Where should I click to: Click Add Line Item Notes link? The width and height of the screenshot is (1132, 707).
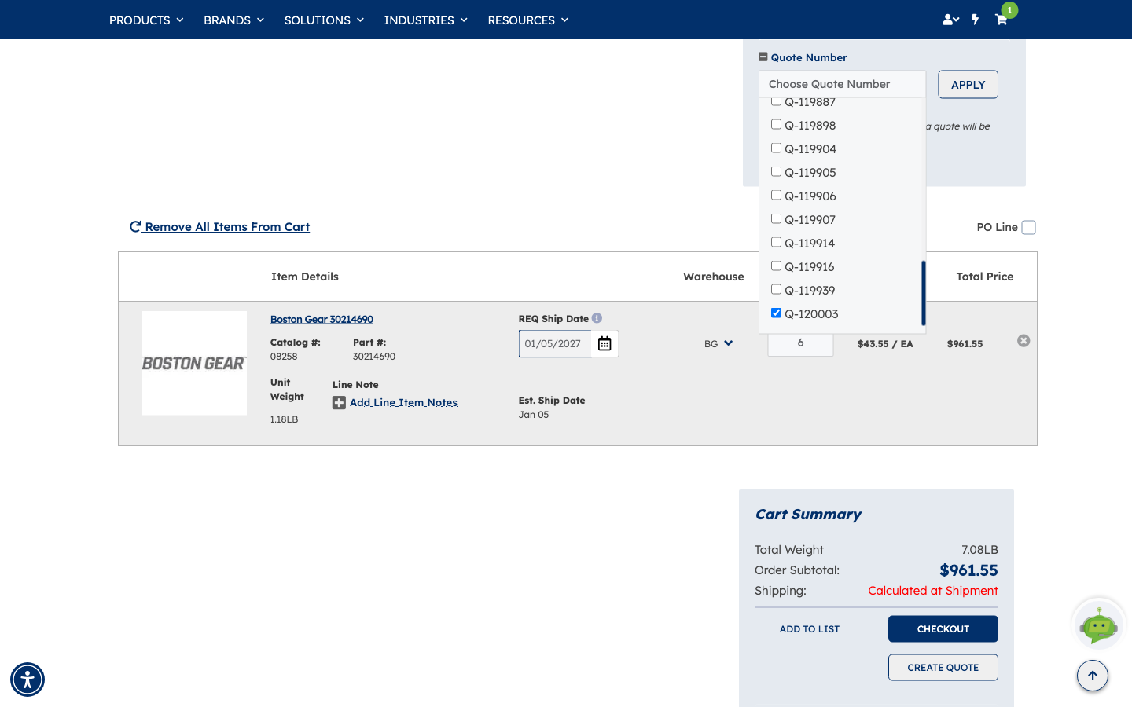[x=403, y=402]
